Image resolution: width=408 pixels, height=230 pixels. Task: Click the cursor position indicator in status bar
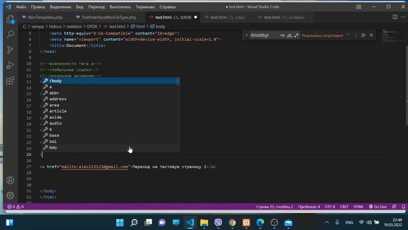pos(275,206)
